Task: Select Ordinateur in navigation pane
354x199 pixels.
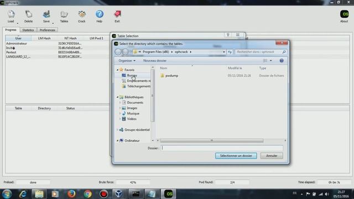Action: [x=132, y=140]
